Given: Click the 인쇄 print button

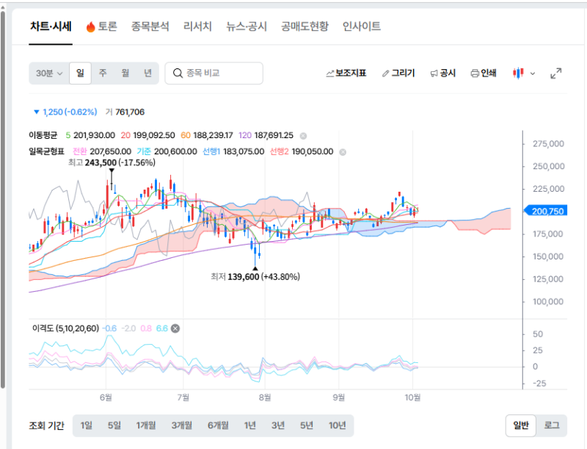Looking at the screenshot, I should tap(484, 73).
